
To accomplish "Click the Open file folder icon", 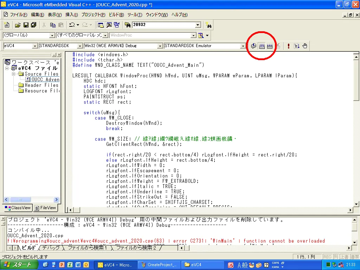I will (x=18, y=25).
